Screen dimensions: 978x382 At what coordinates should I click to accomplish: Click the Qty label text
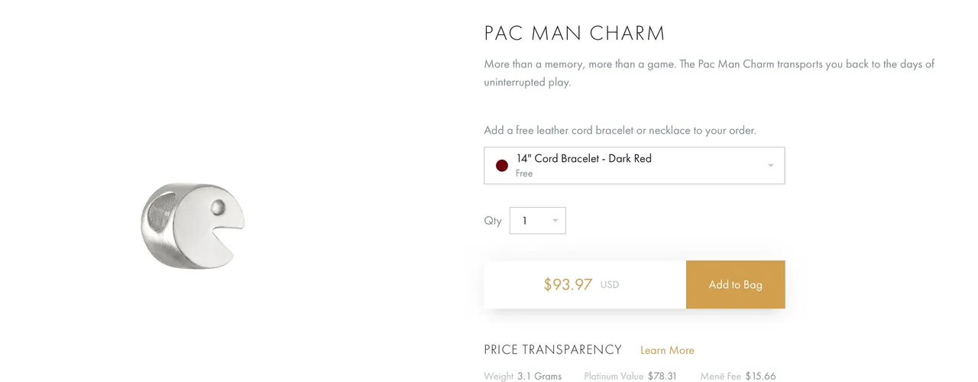click(493, 221)
